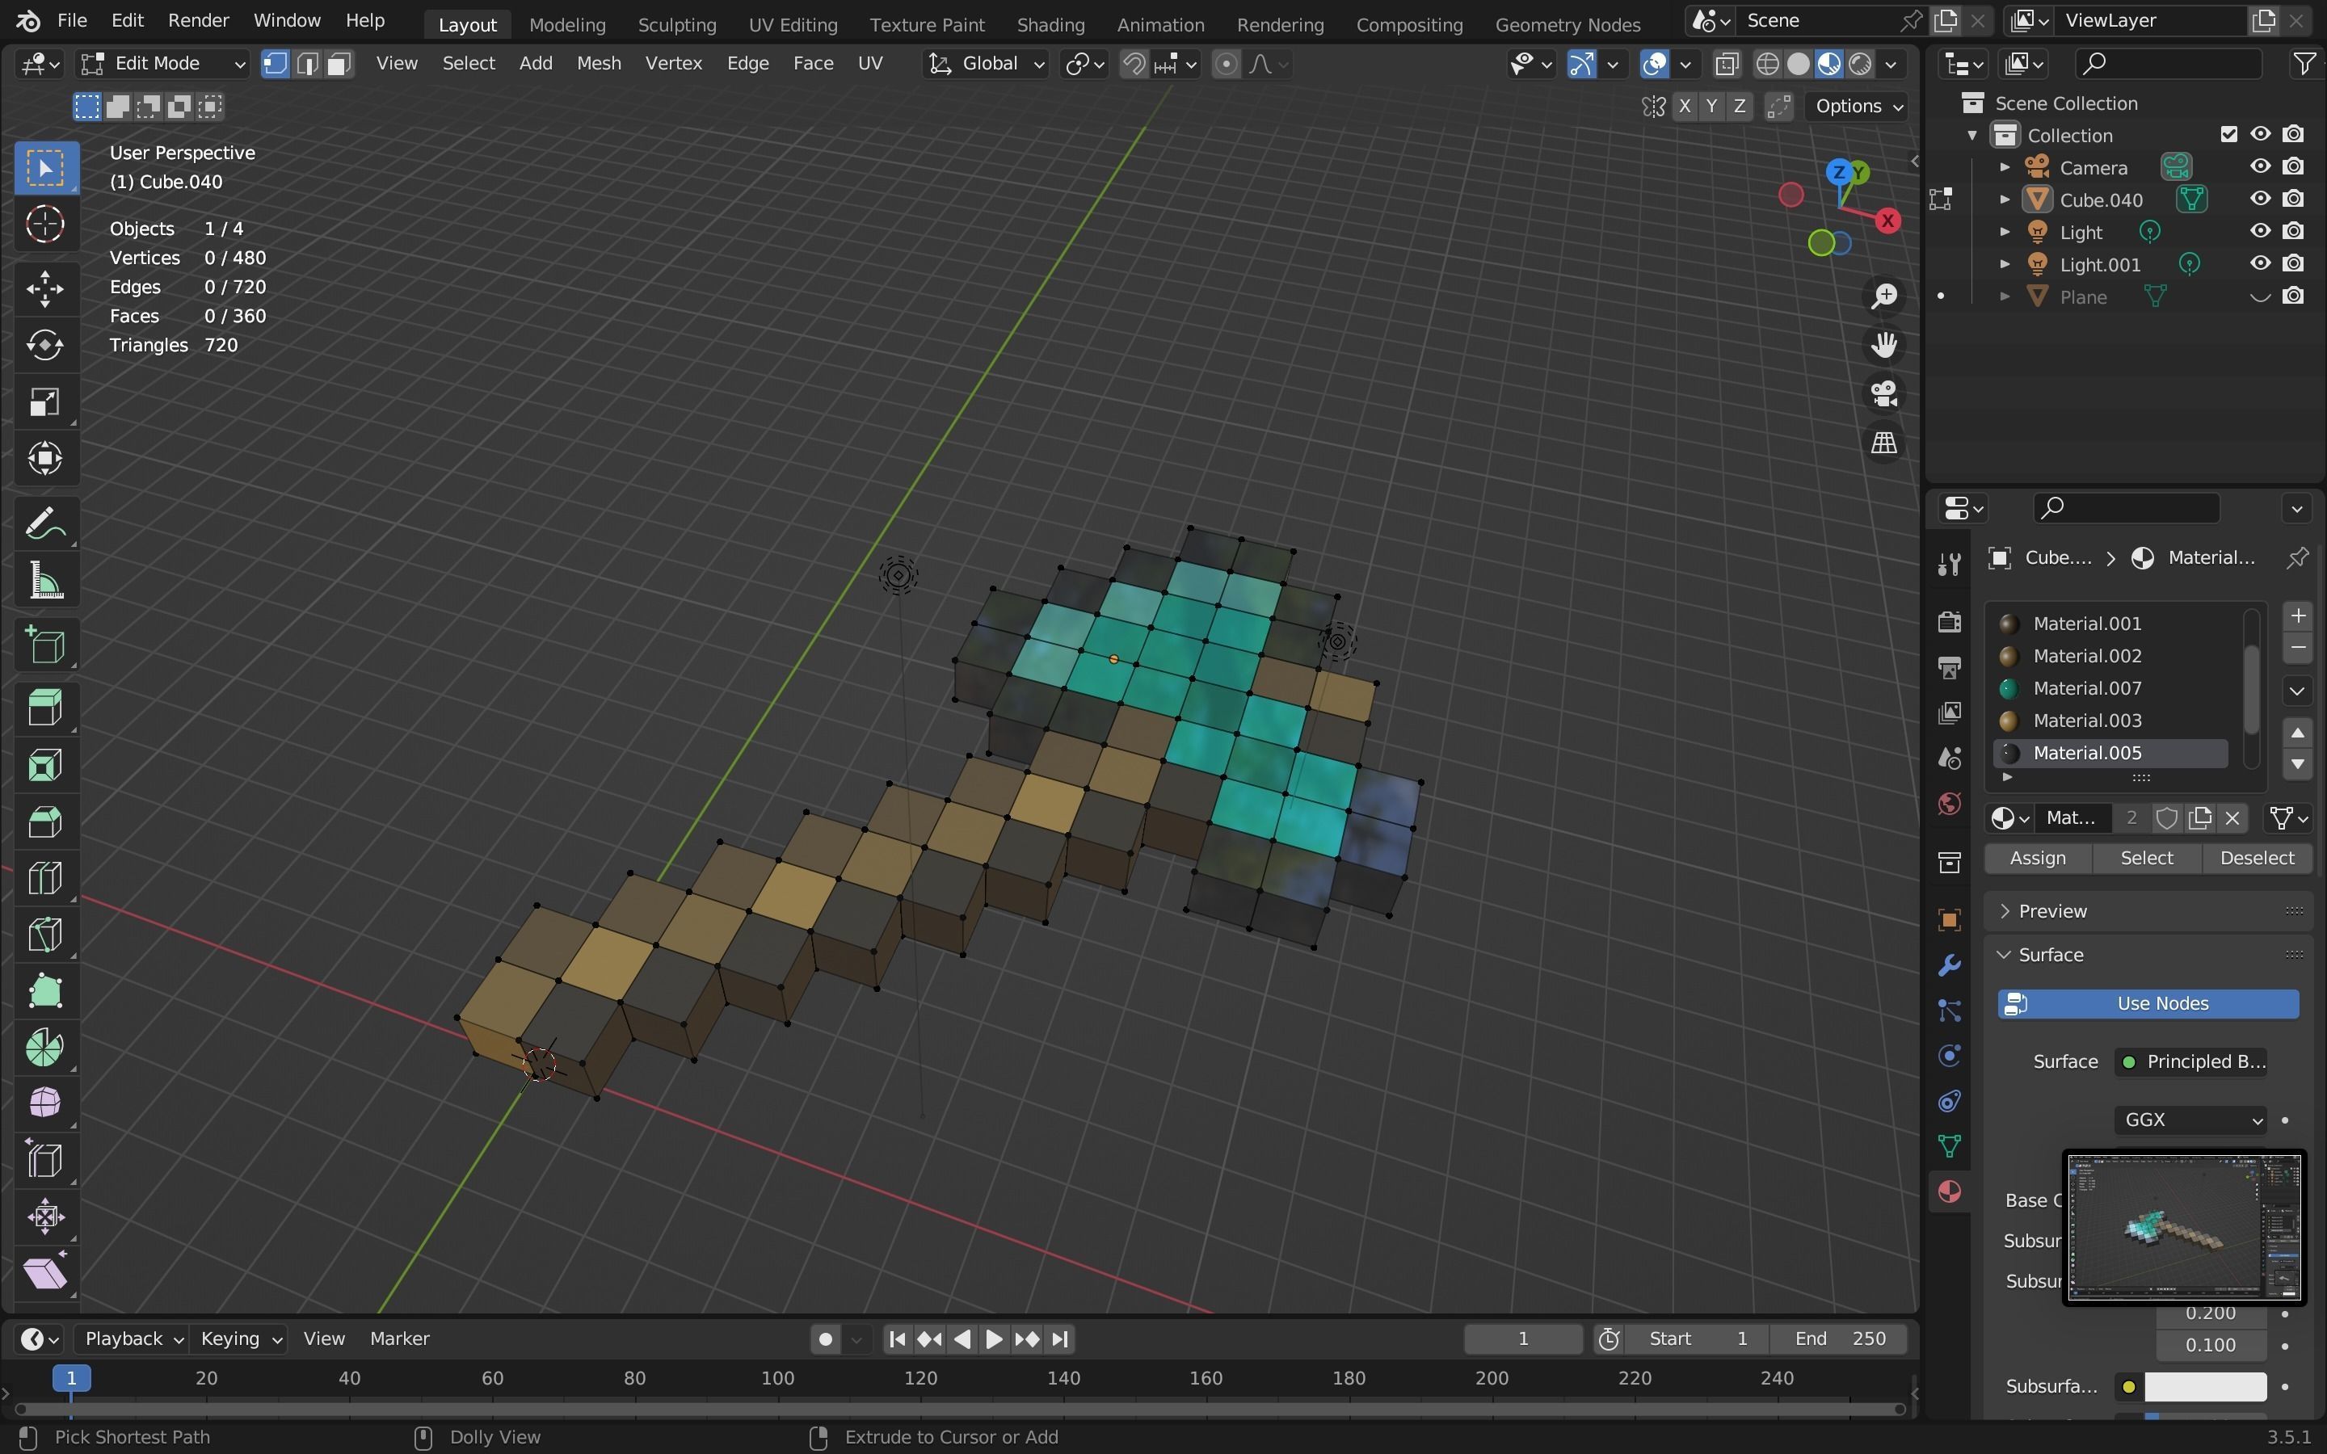Open the Render menu
The width and height of the screenshot is (2327, 1454).
[198, 20]
